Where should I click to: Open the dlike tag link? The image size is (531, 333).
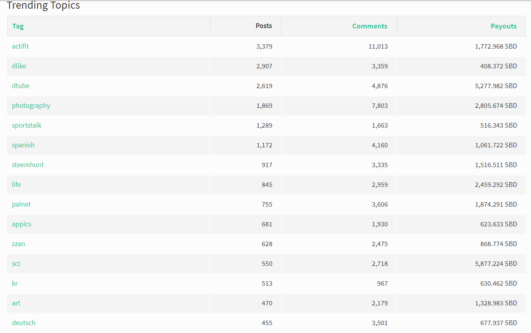click(19, 66)
